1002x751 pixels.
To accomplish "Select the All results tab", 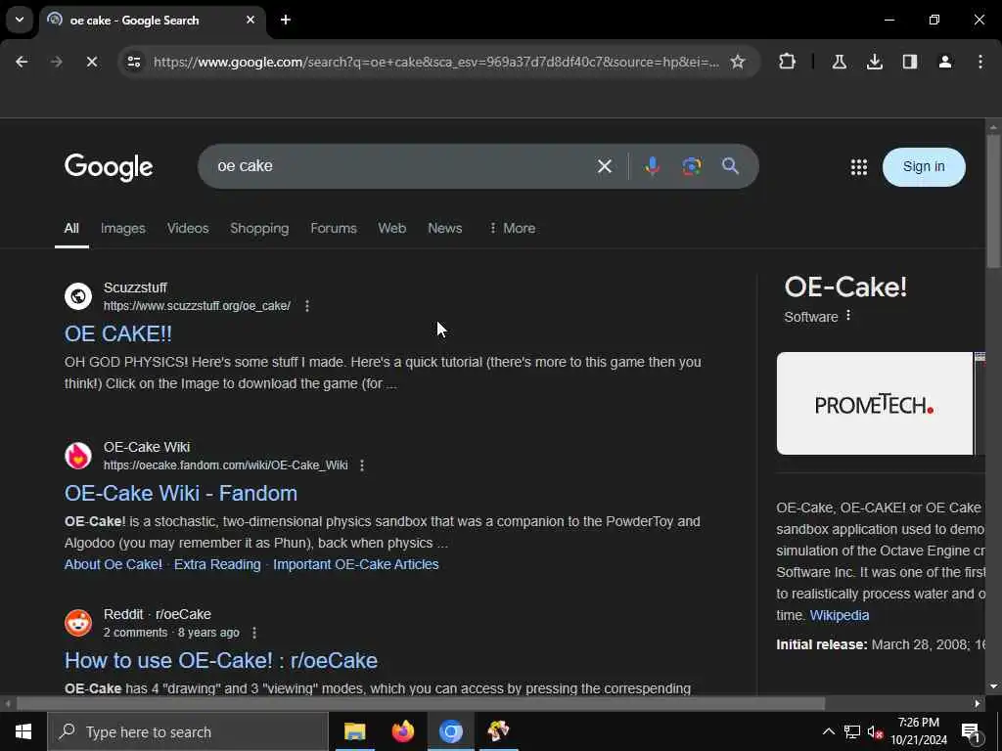I will tap(71, 228).
